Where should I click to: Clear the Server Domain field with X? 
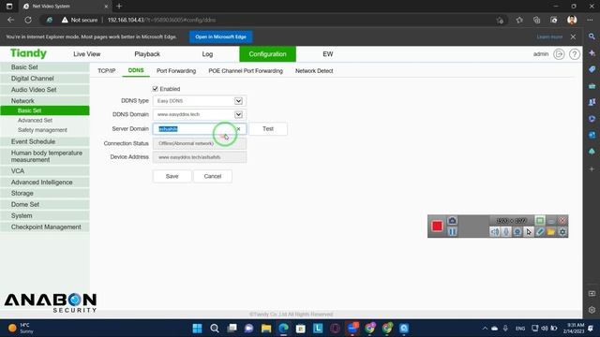[238, 129]
